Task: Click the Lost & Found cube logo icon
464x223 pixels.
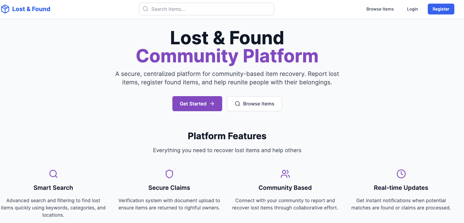Action: tap(5, 9)
